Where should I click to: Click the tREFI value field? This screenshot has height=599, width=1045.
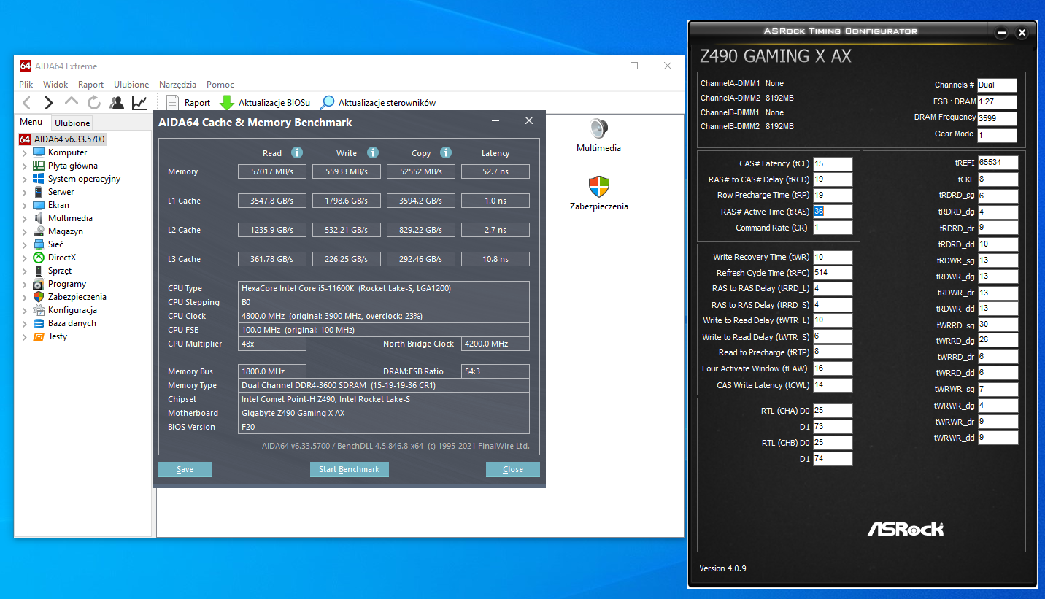tap(998, 163)
